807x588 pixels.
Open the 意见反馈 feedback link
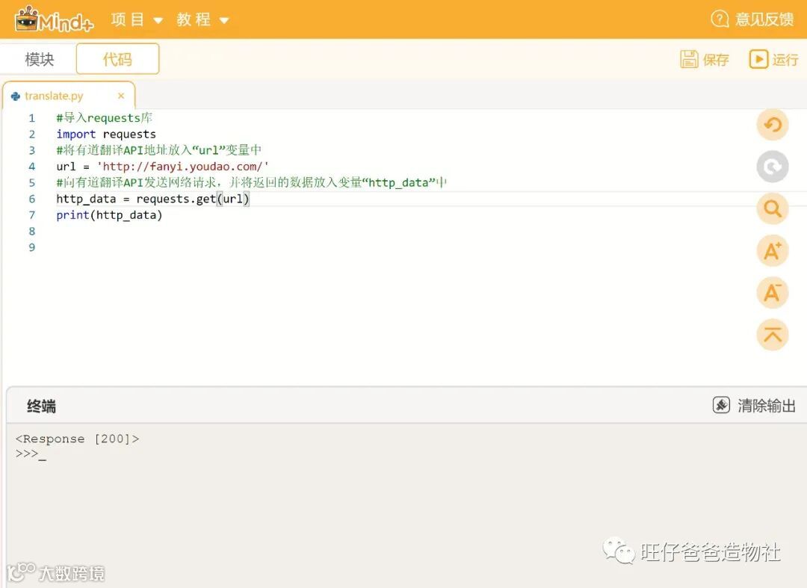click(764, 19)
